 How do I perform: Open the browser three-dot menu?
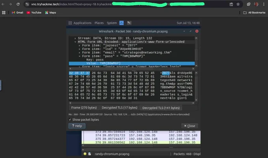coord(264,4)
